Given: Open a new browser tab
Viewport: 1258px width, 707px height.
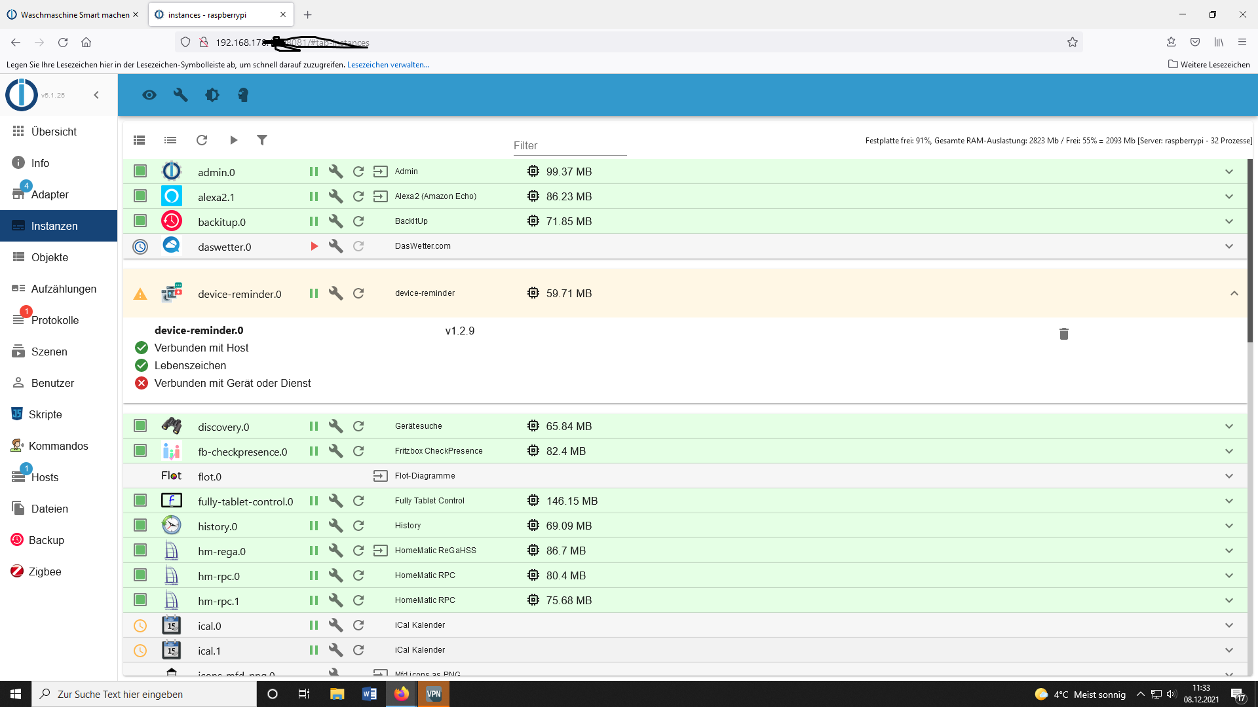Looking at the screenshot, I should pyautogui.click(x=308, y=14).
